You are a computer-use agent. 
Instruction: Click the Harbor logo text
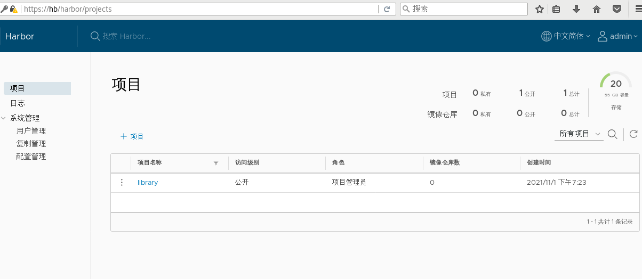tap(20, 36)
